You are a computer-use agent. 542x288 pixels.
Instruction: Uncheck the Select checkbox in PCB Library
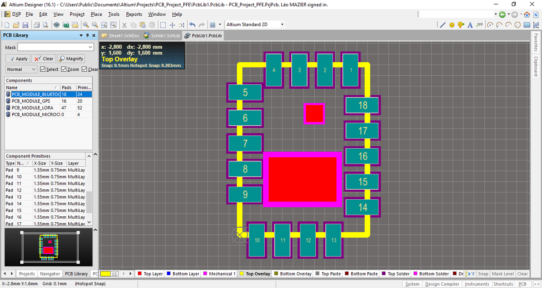coord(43,69)
